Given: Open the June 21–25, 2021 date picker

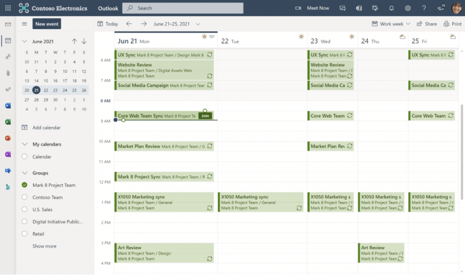Looking at the screenshot, I should (x=177, y=24).
